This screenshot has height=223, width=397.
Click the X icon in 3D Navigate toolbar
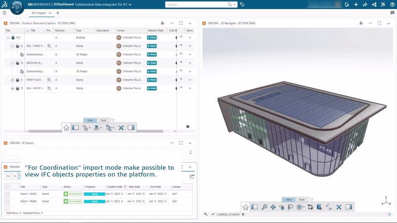(339, 207)
